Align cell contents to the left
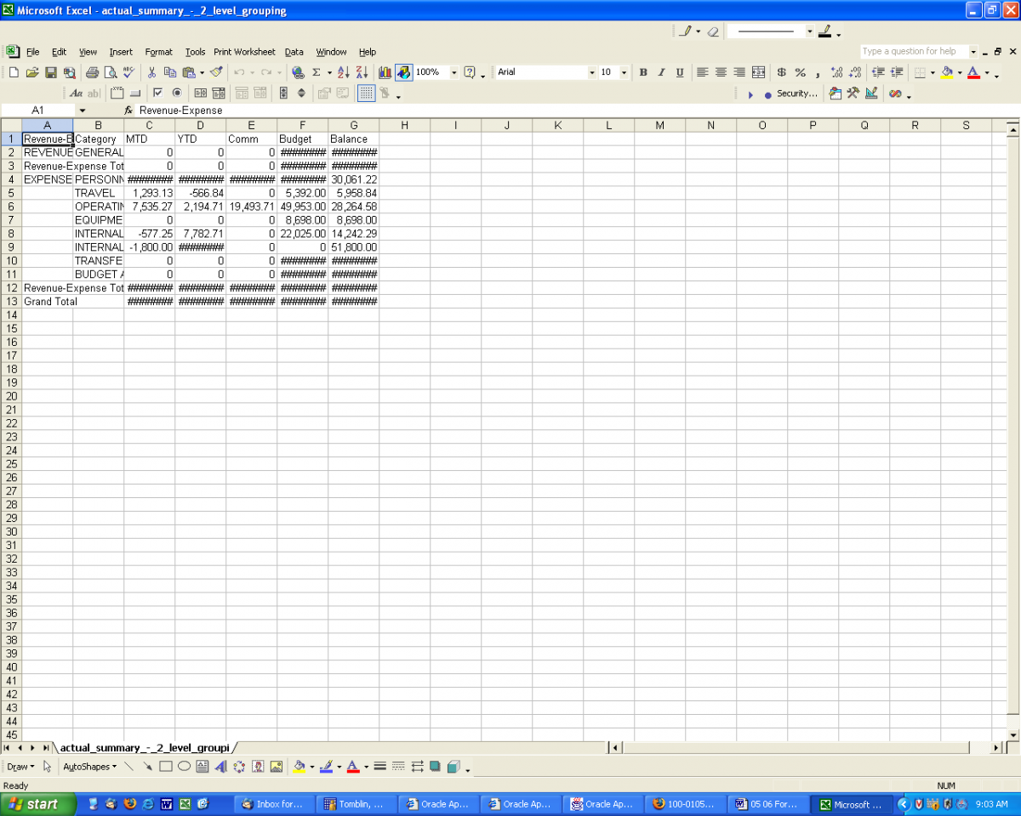 click(703, 72)
